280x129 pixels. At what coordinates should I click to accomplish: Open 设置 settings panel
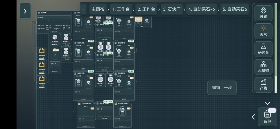click(263, 13)
